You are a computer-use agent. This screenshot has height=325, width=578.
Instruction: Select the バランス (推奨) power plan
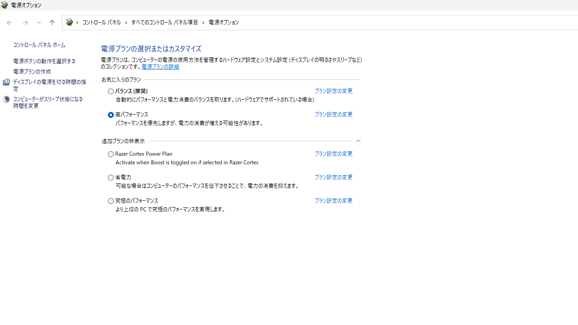click(111, 92)
